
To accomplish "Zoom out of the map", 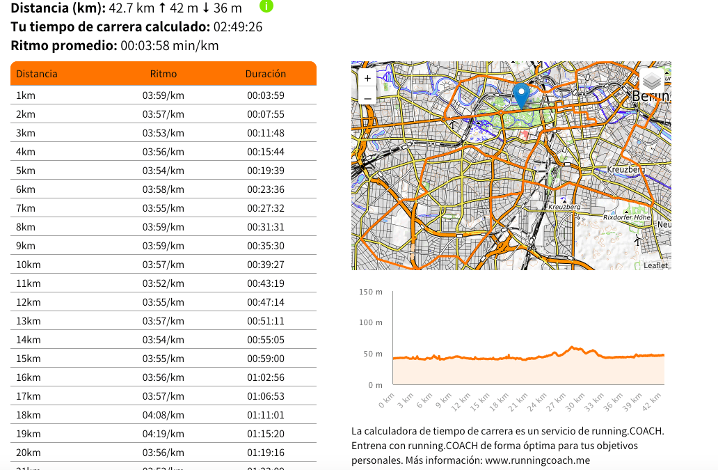I will [x=367, y=97].
